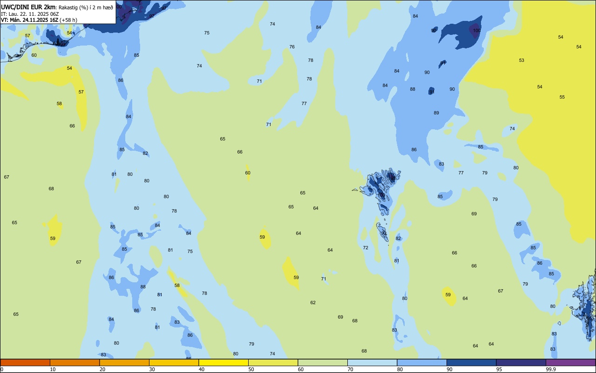Click the initialization time 'IT: Lau. 22. 11. 2025 06Z'
Viewport: 596px width, 373px height.
30,14
